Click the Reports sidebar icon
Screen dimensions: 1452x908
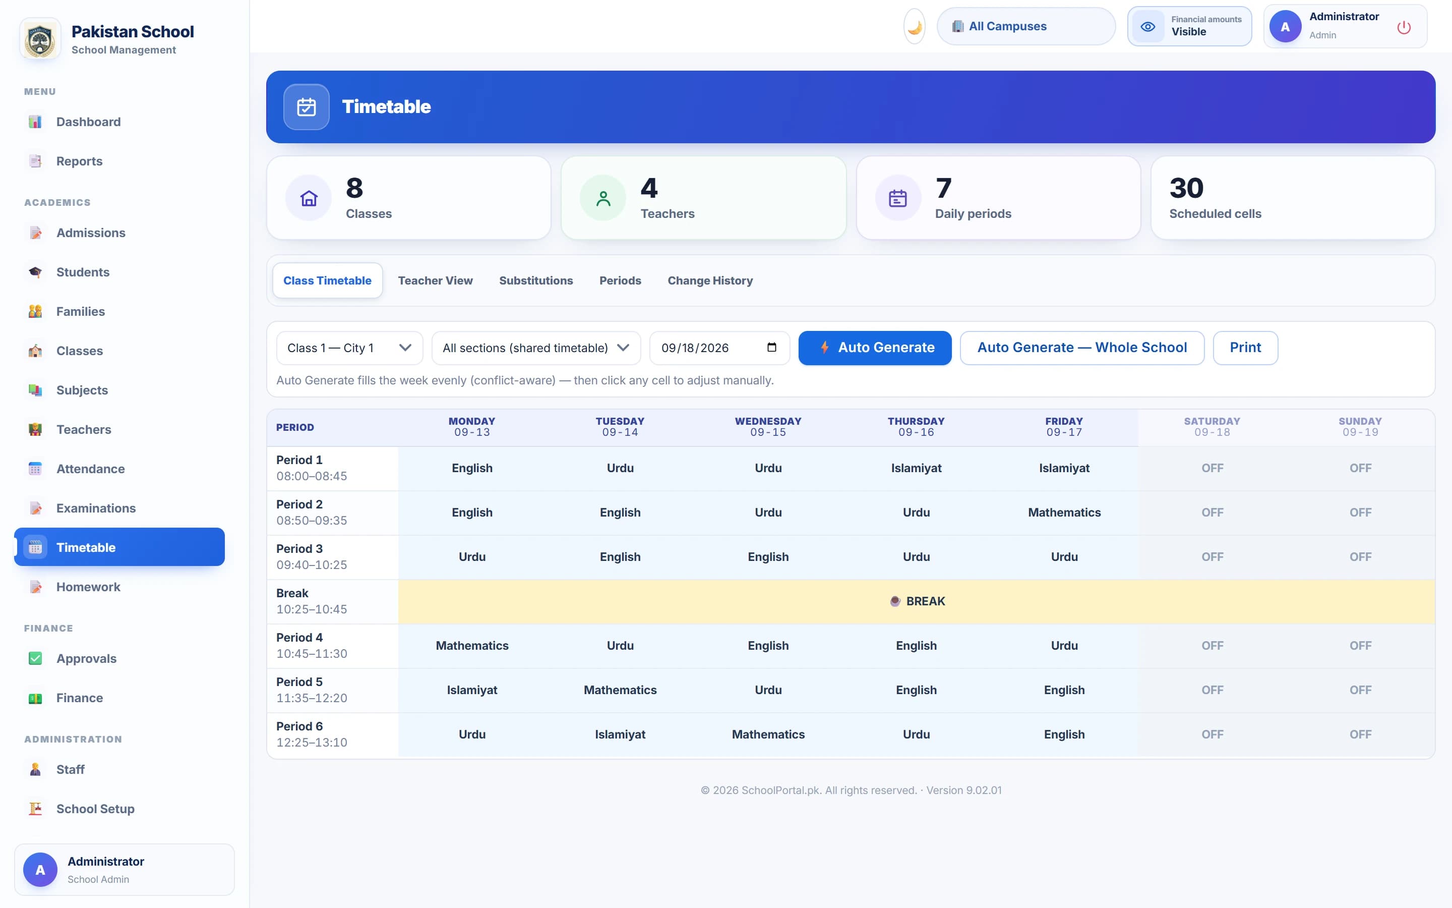(x=35, y=161)
